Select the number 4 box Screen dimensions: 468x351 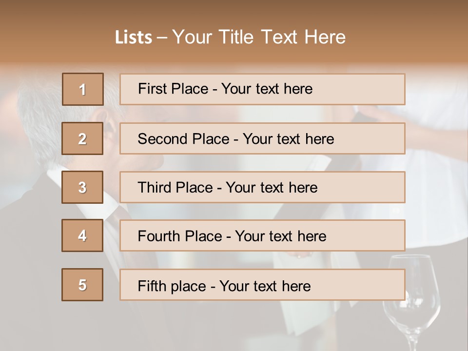pos(82,235)
